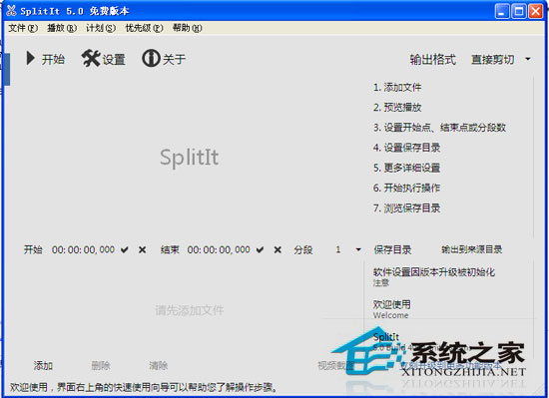Select guide step 6. 开始执行操作
This screenshot has height=398, width=549.
(406, 188)
